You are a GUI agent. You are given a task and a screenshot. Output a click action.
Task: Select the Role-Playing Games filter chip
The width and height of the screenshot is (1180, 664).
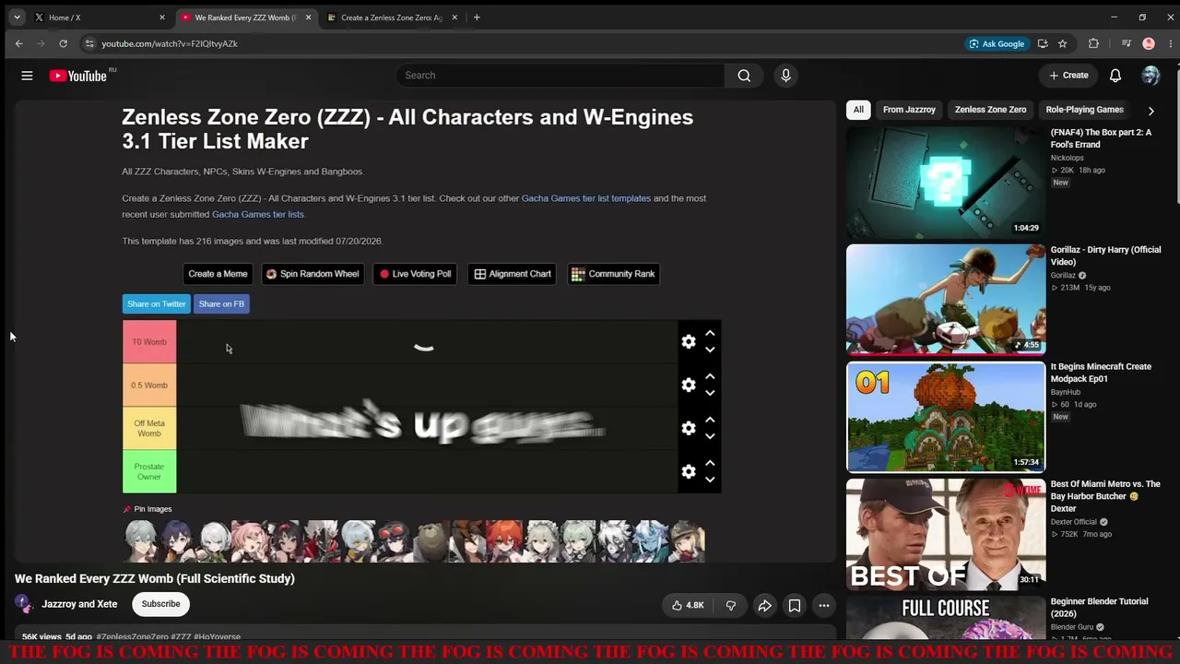pos(1084,110)
